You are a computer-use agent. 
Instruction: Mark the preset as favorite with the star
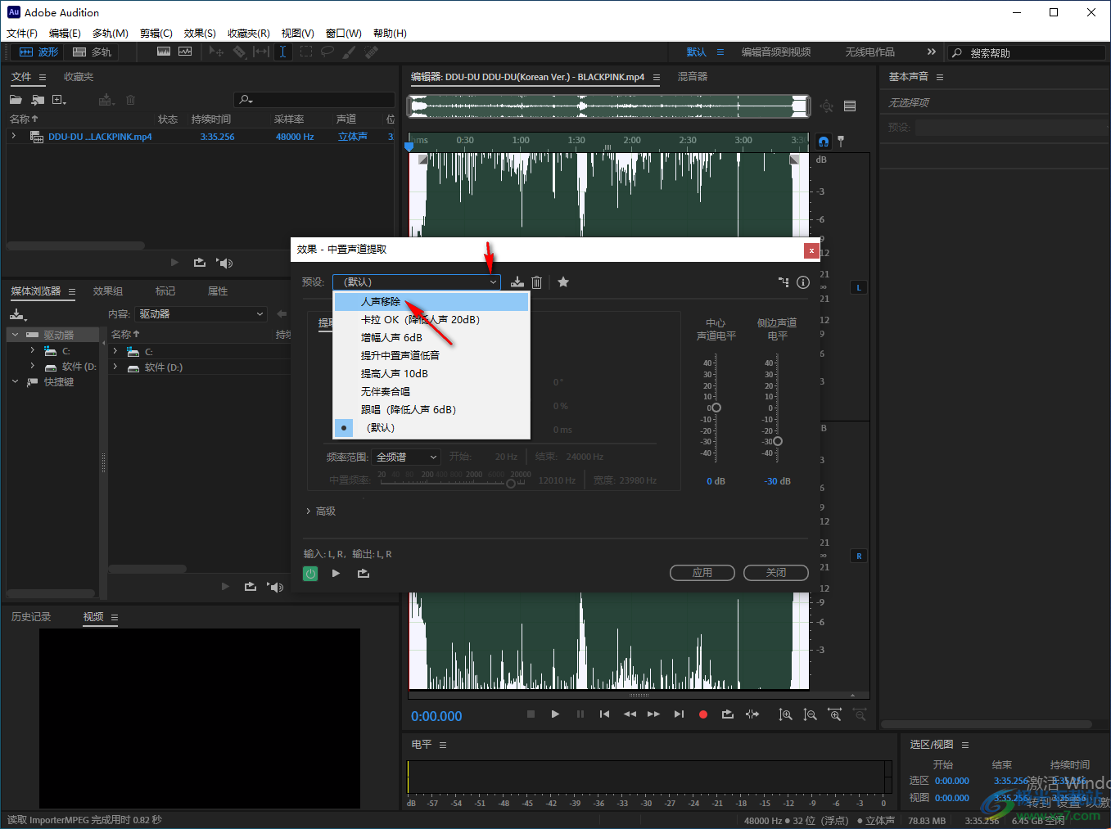pos(563,282)
